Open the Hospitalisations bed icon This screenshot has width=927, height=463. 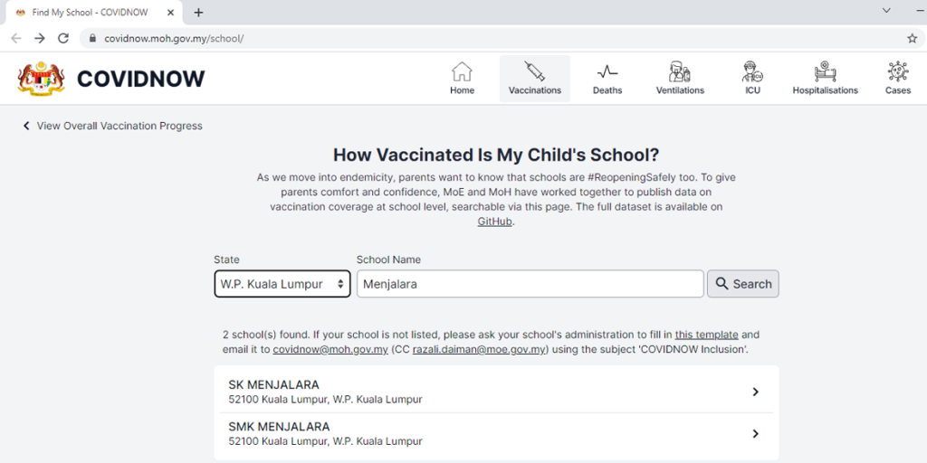pyautogui.click(x=825, y=71)
